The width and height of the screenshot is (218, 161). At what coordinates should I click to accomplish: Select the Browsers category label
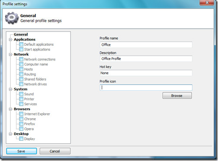point(22,109)
